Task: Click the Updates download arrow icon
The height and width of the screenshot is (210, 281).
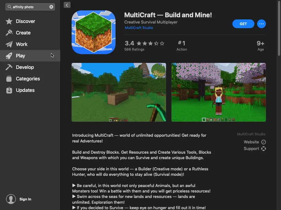Action: (9, 90)
